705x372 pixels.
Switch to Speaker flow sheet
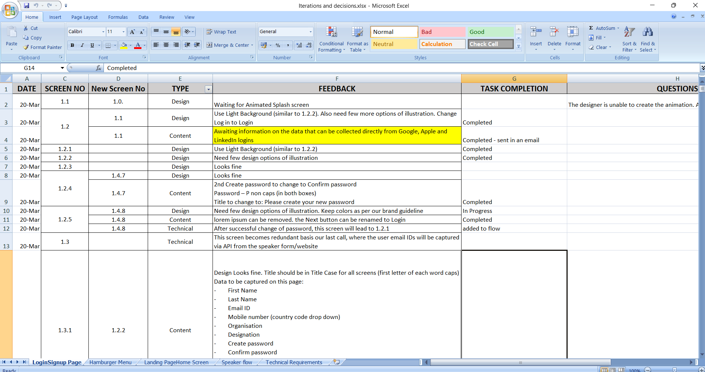pyautogui.click(x=237, y=362)
